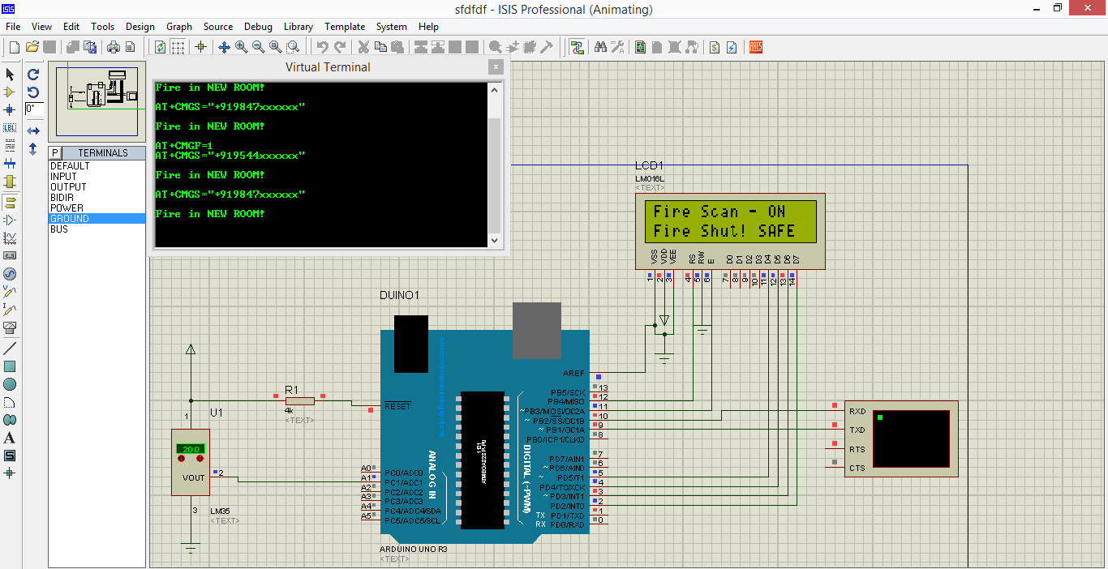
Task: Select the Component Mode tool
Action: (10, 92)
